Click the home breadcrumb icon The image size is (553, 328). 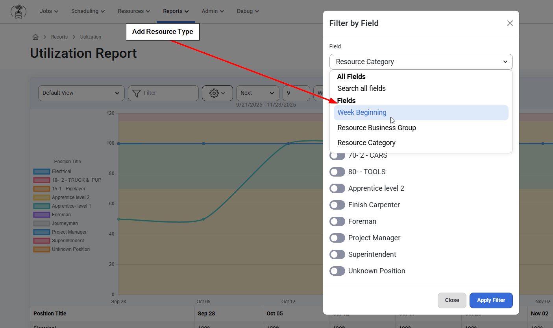35,37
